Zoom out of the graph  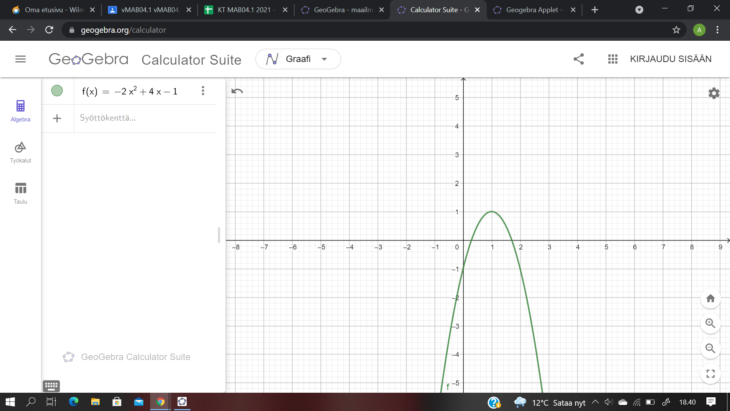point(711,349)
